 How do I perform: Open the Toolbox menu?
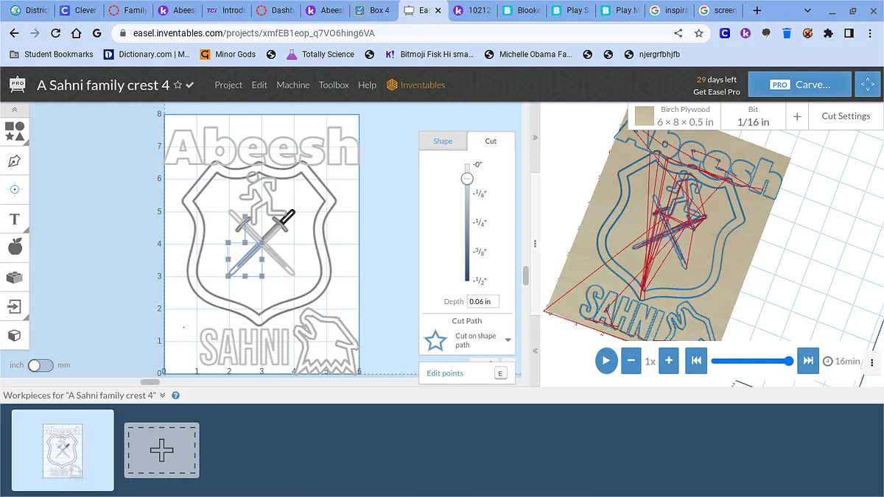coord(334,85)
